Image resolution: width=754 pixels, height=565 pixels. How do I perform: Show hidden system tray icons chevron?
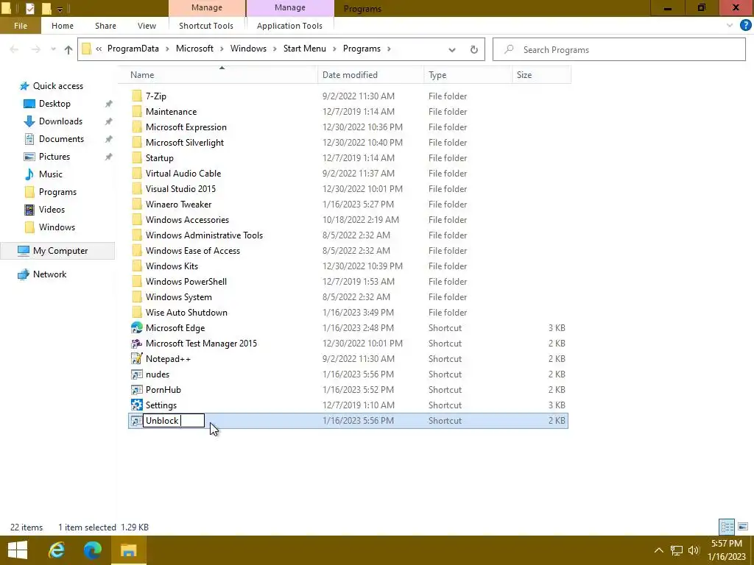(659, 550)
